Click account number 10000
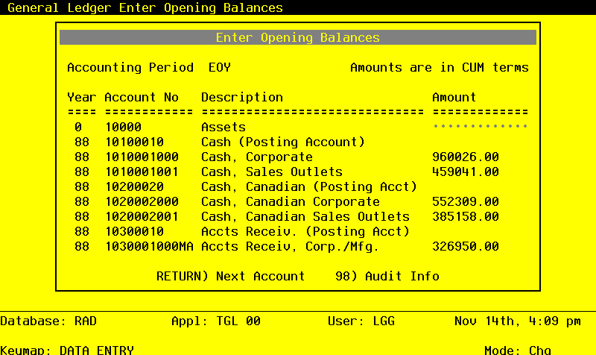Screen dimensions: 596x355 123,127
